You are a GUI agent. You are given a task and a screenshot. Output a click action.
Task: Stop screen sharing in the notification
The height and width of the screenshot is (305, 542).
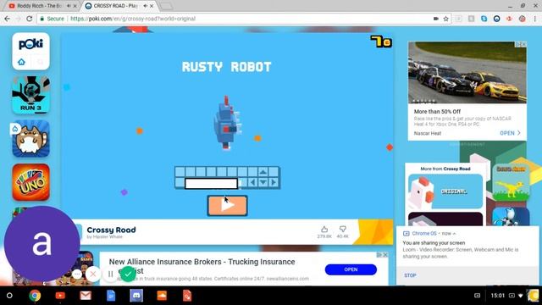click(x=410, y=275)
